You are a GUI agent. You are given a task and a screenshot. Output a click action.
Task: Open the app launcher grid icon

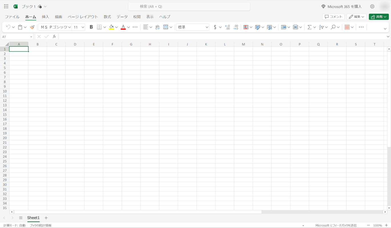click(x=6, y=6)
